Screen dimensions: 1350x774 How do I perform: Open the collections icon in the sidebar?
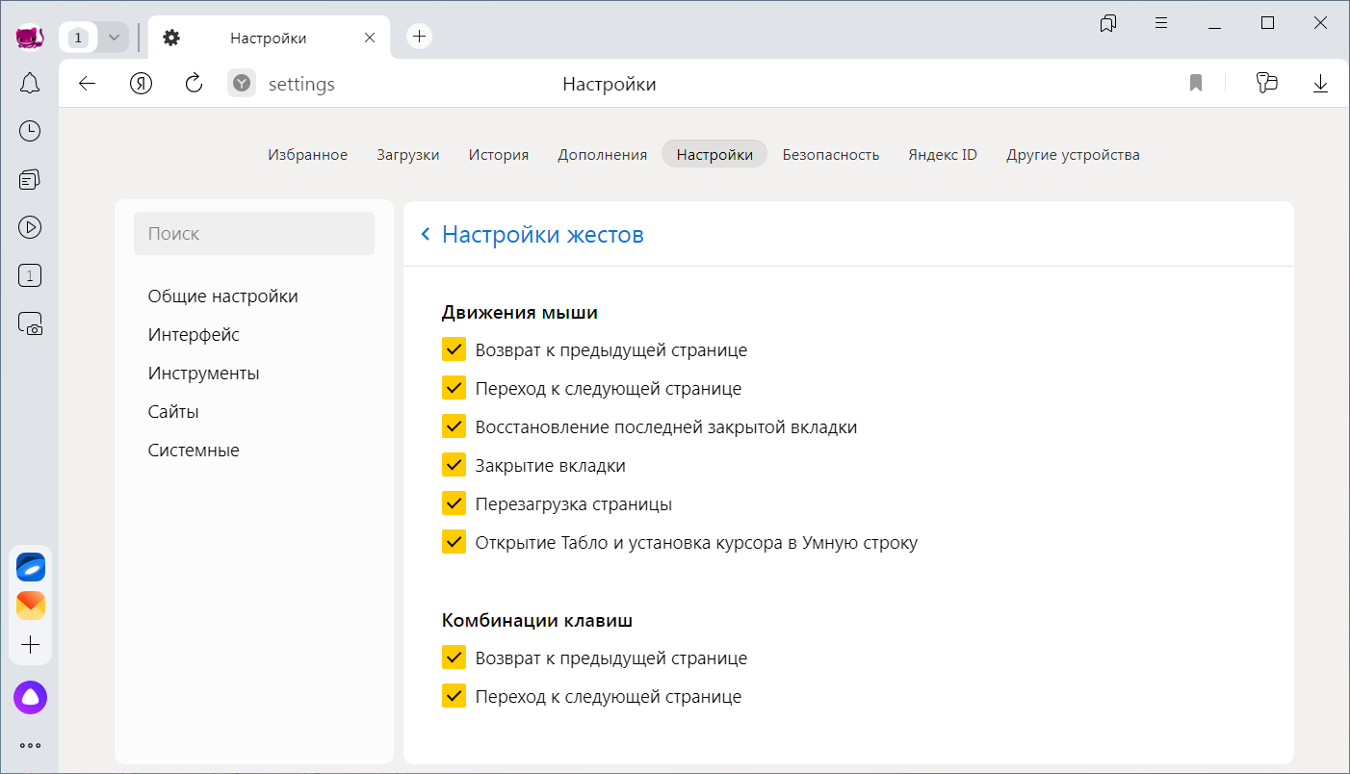click(x=30, y=179)
